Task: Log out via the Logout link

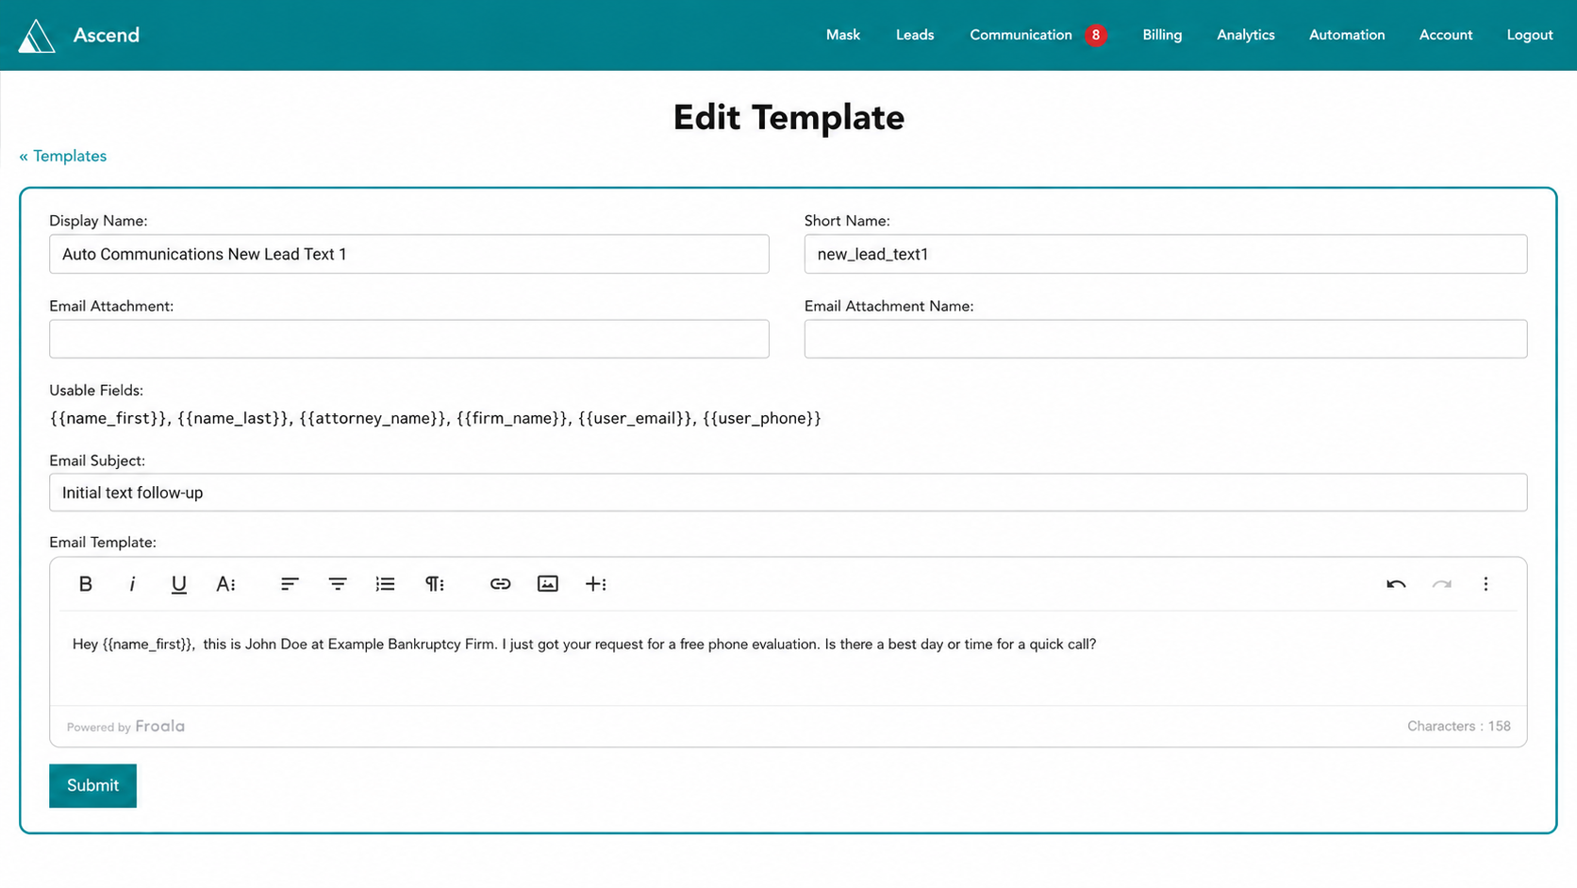Action: coord(1530,35)
